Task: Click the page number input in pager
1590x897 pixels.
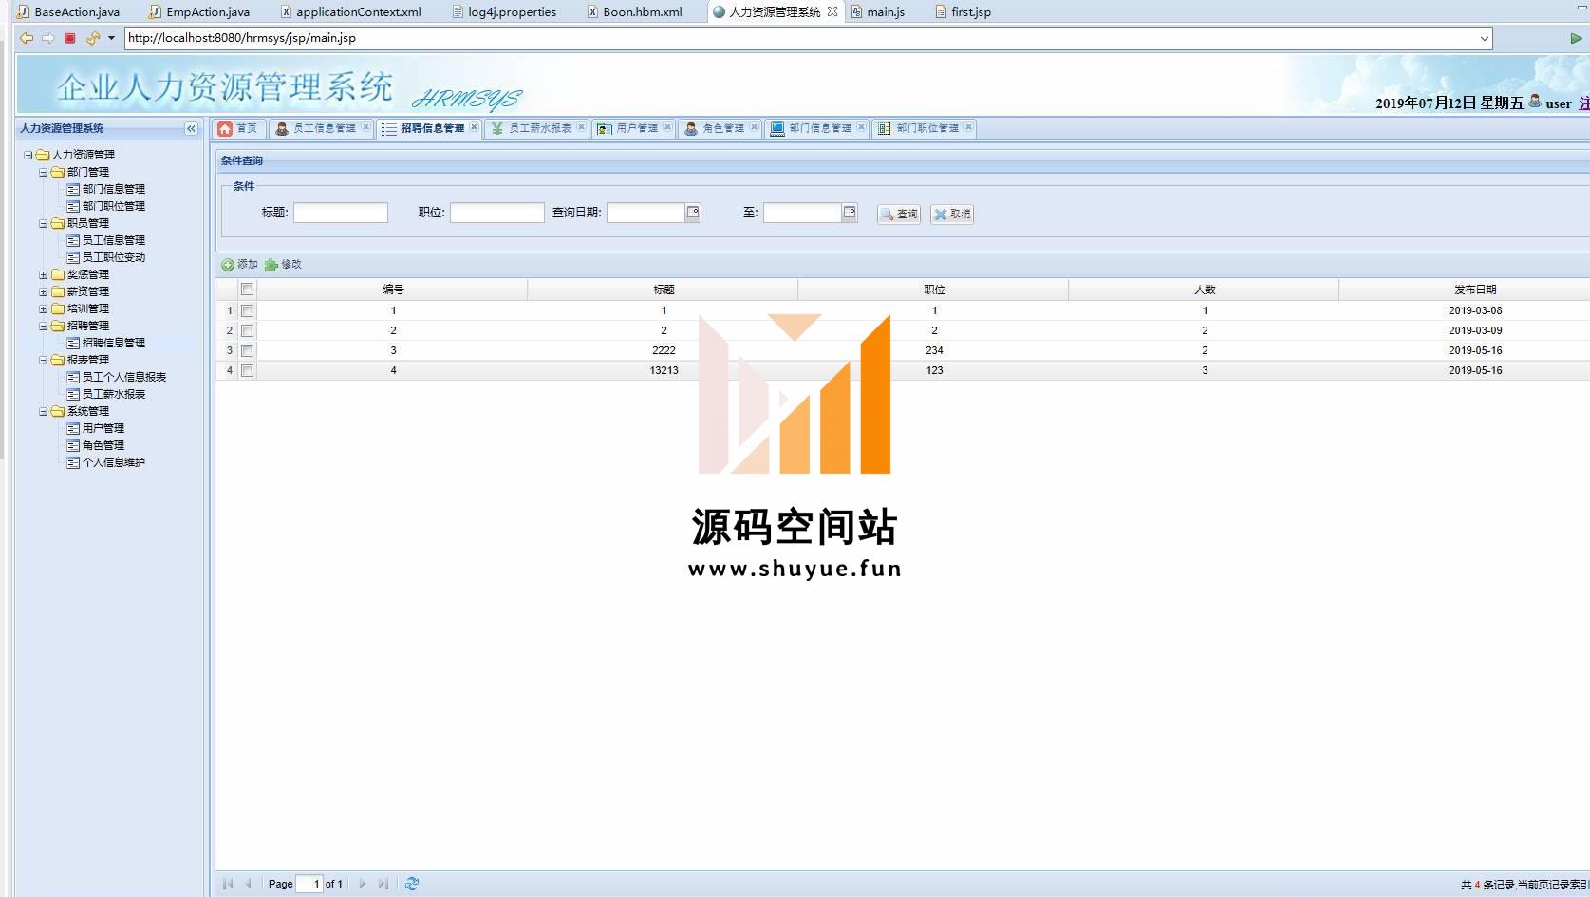Action: pos(309,884)
